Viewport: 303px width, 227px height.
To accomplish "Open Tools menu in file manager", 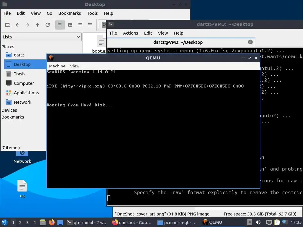I will point(92,13).
